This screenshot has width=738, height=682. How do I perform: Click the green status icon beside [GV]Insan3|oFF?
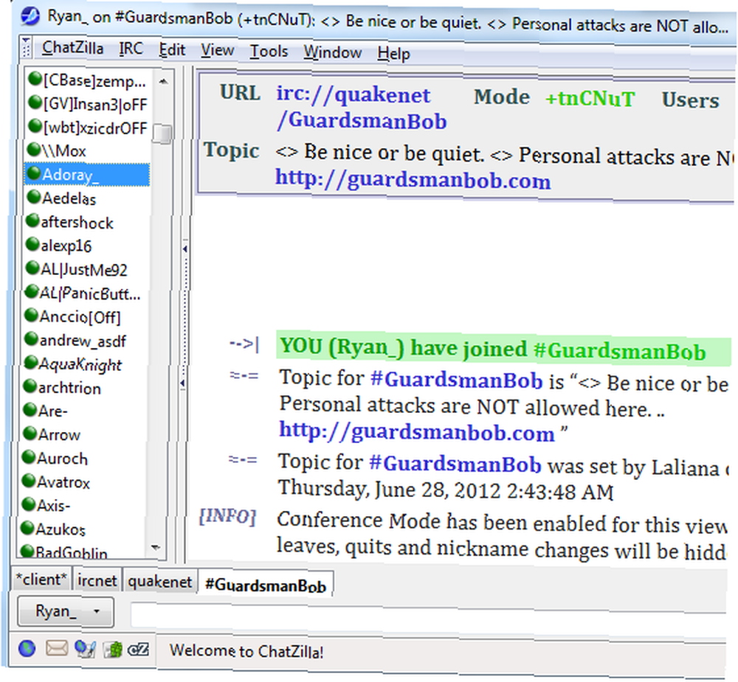[x=35, y=102]
